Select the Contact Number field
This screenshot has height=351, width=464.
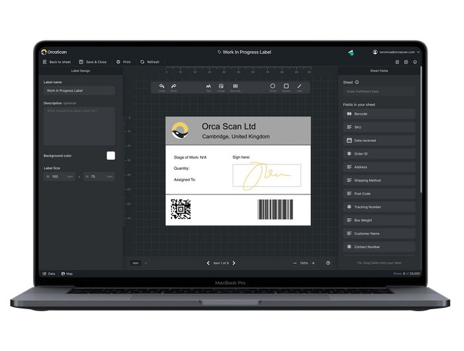[x=379, y=247]
